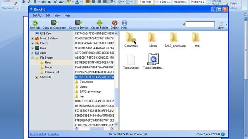Viewport: 248px width, 139px height.
Task: Collapse the File System tree node
Action: click(x=32, y=58)
